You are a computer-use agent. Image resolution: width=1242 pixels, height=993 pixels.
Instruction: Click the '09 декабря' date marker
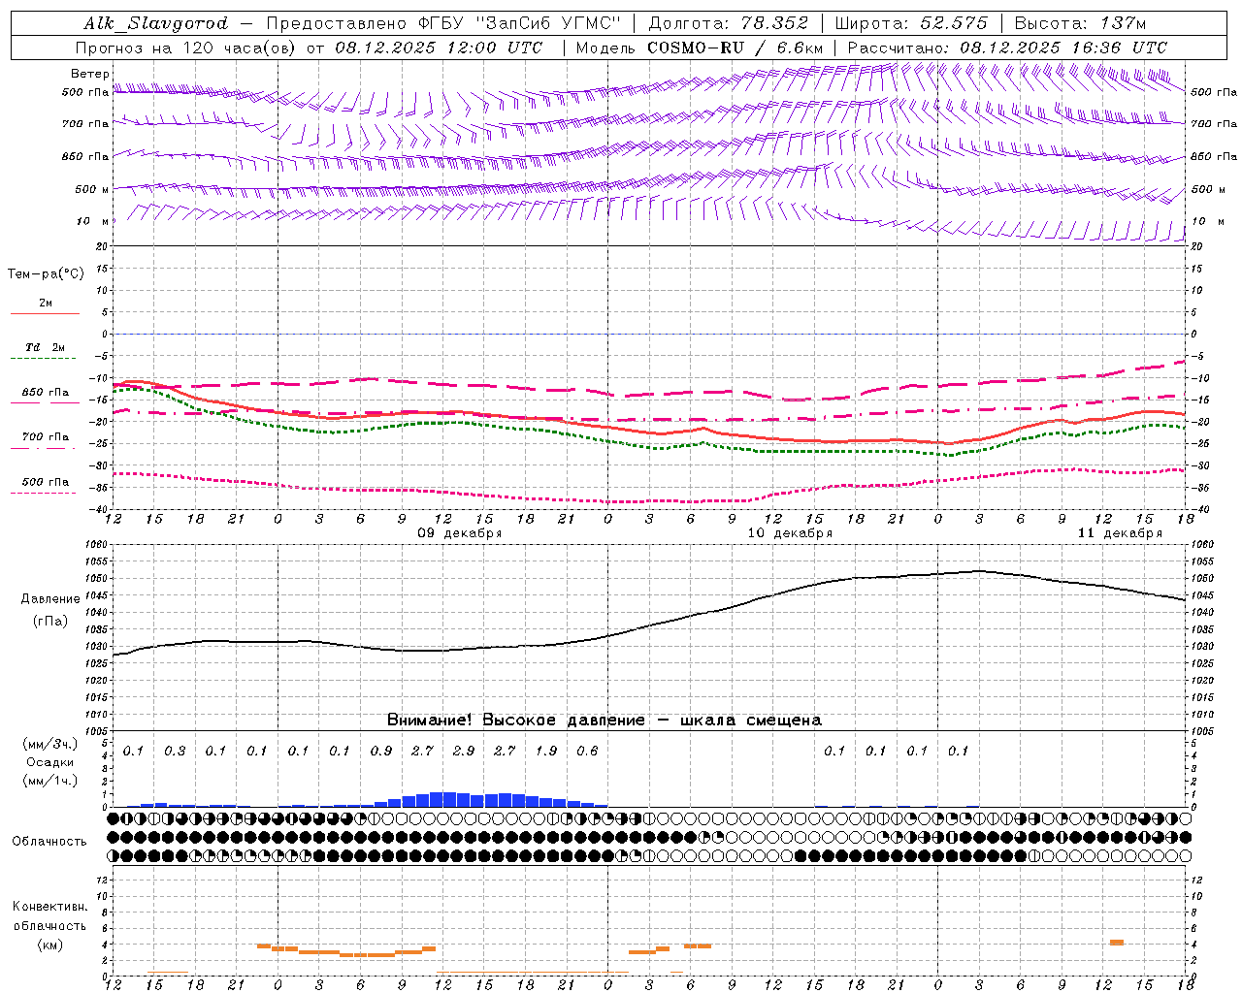click(459, 533)
